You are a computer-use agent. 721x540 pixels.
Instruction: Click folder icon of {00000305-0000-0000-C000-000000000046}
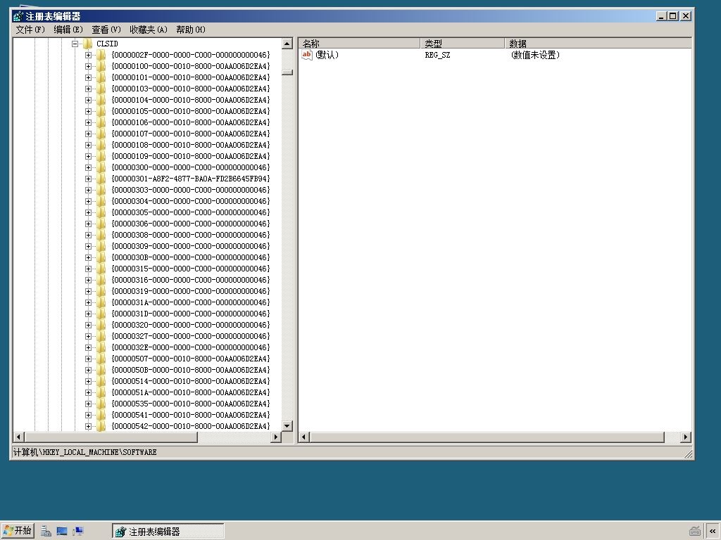[x=101, y=212]
